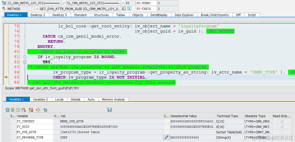Viewport: 295px width, 142px height.
Task: Click the LV_PROGRAM_TYPE variable name cell
Action: click(35, 137)
